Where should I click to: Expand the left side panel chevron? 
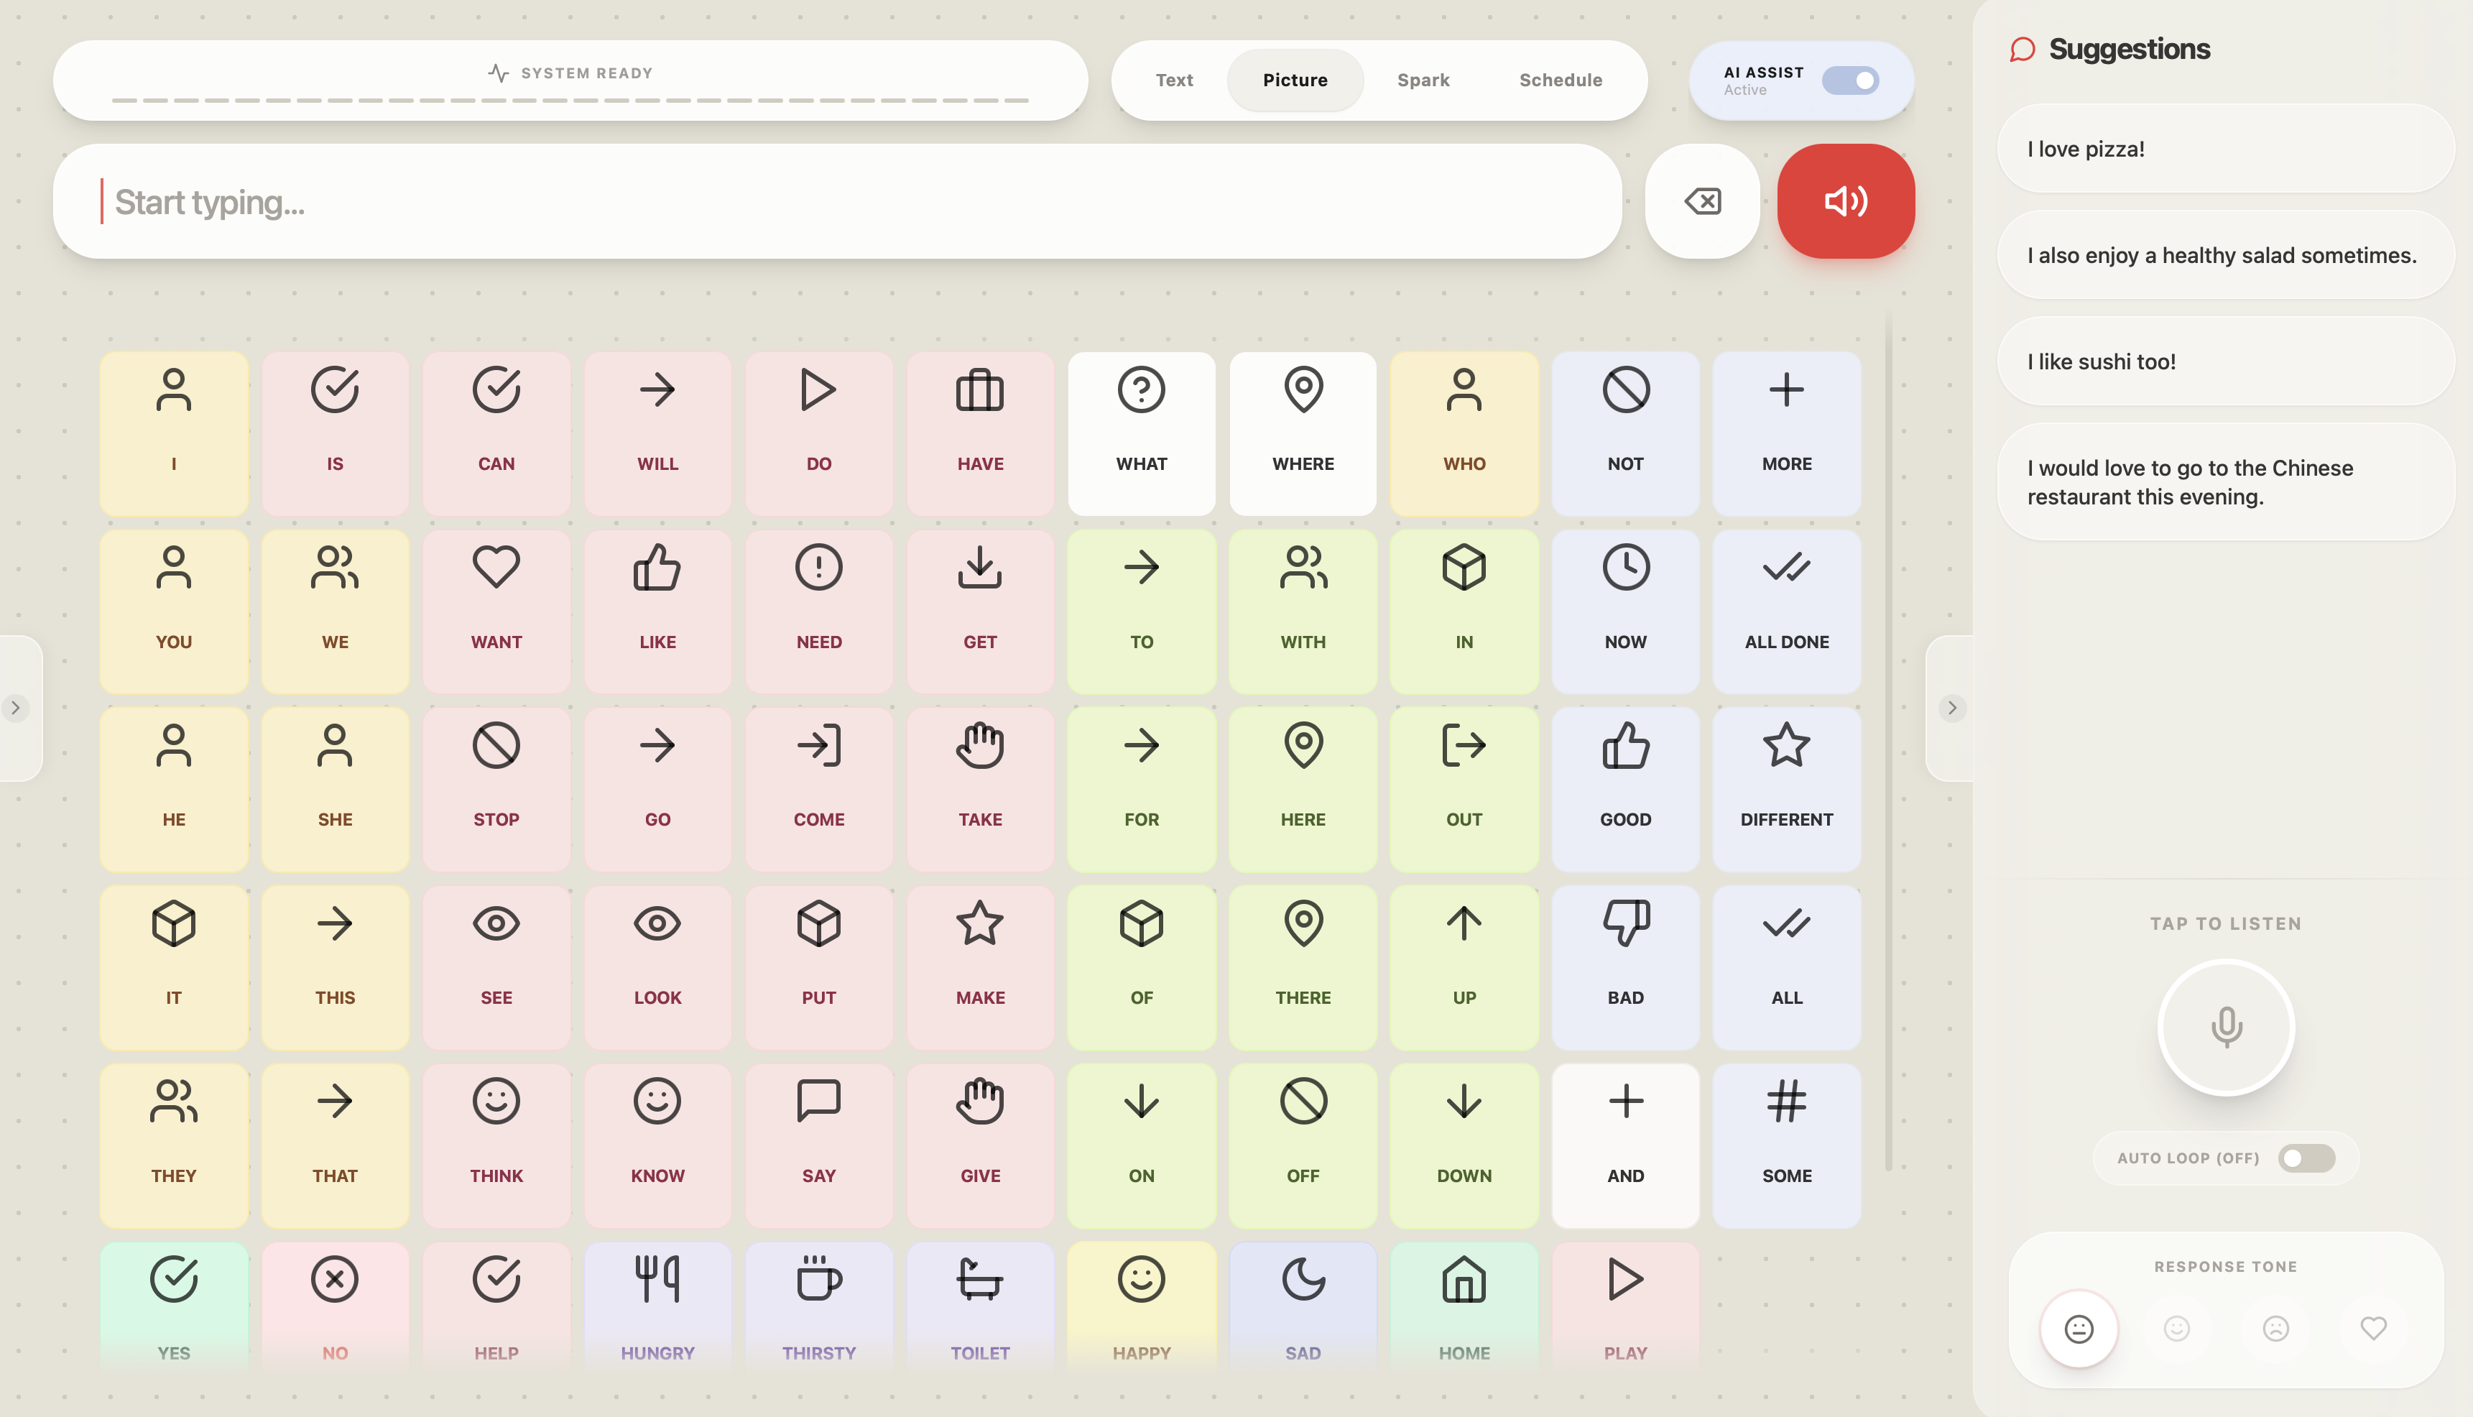point(16,708)
